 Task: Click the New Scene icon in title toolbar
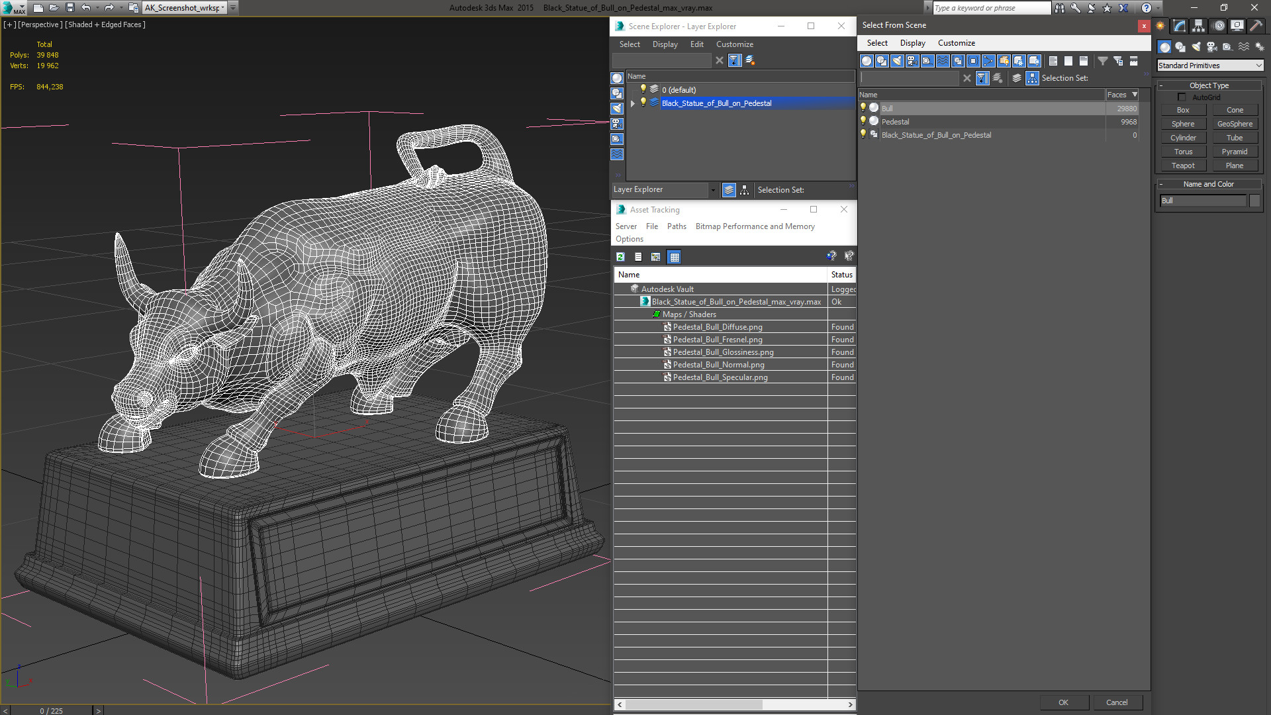pyautogui.click(x=38, y=8)
